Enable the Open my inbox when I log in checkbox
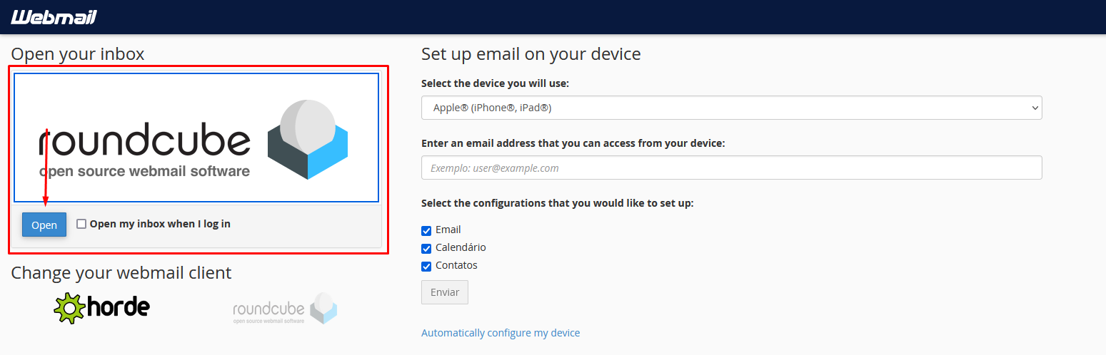This screenshot has height=355, width=1106. [x=81, y=224]
